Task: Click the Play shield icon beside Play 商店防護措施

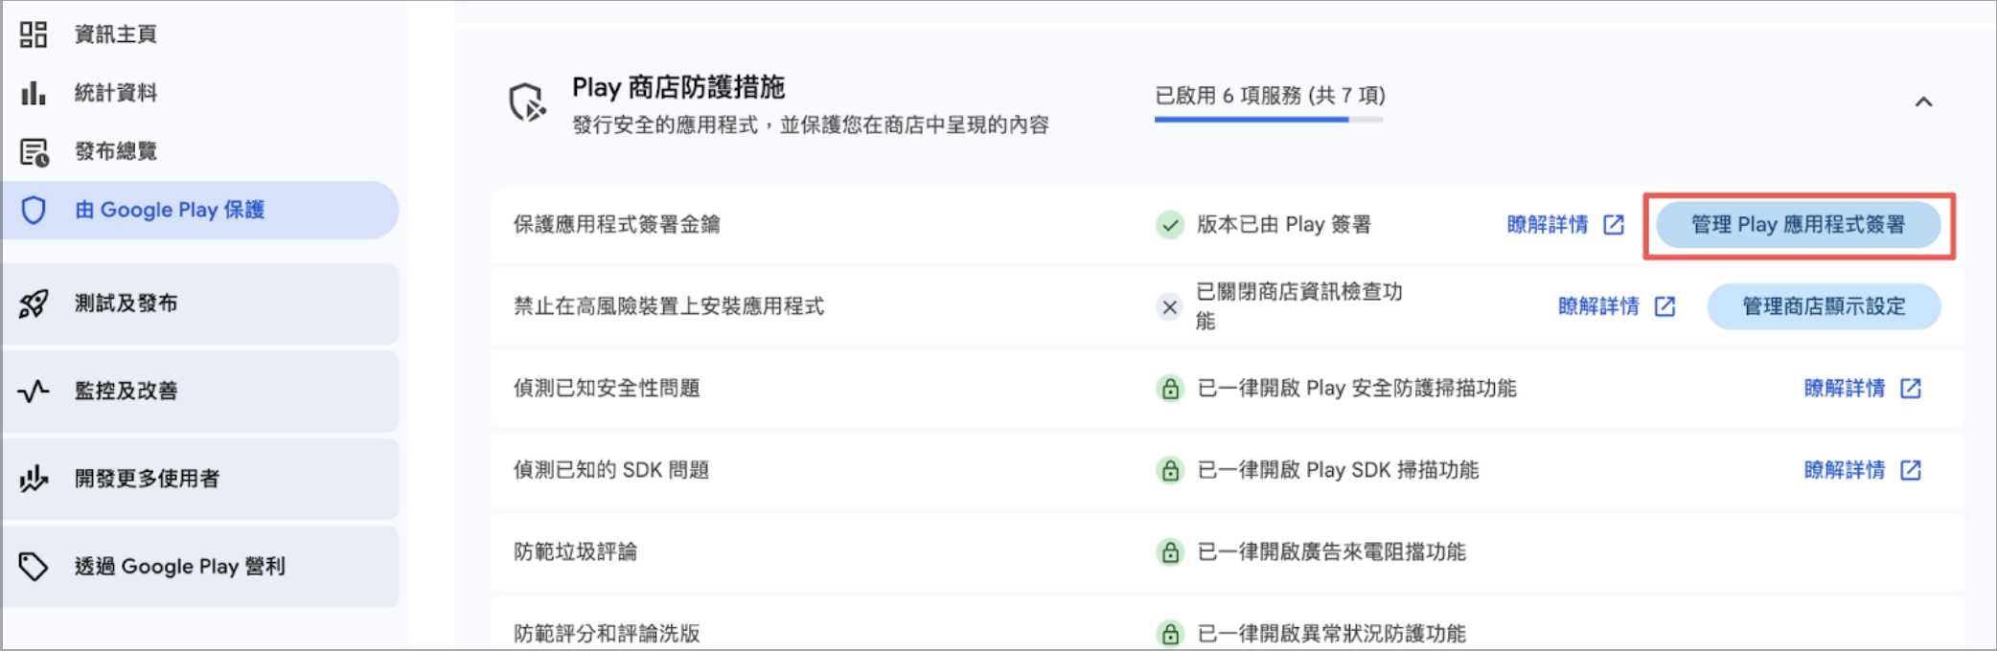Action: click(x=527, y=102)
